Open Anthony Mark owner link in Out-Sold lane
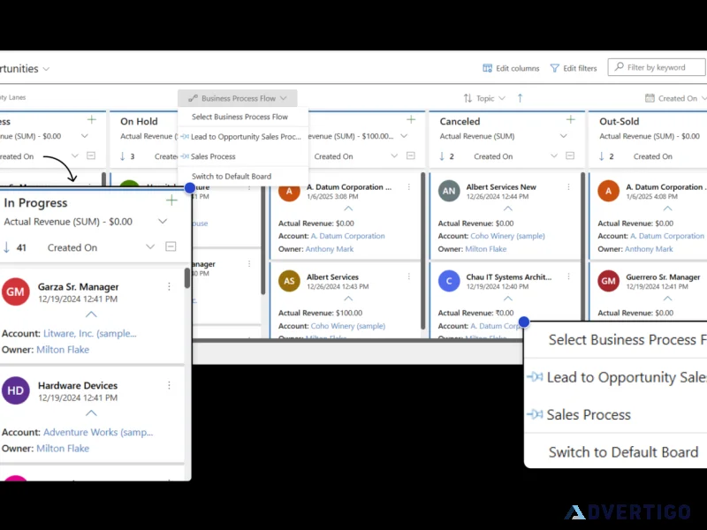The height and width of the screenshot is (530, 707). 649,249
